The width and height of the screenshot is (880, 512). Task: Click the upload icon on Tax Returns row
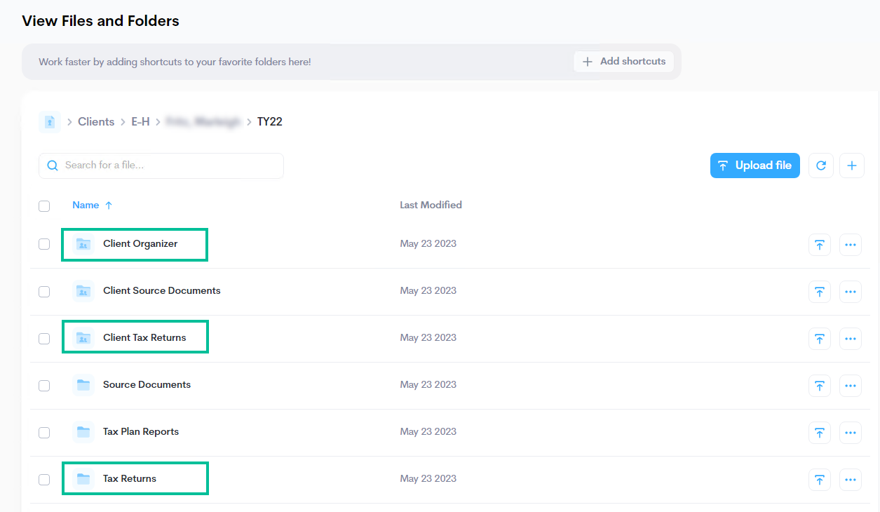tap(819, 480)
